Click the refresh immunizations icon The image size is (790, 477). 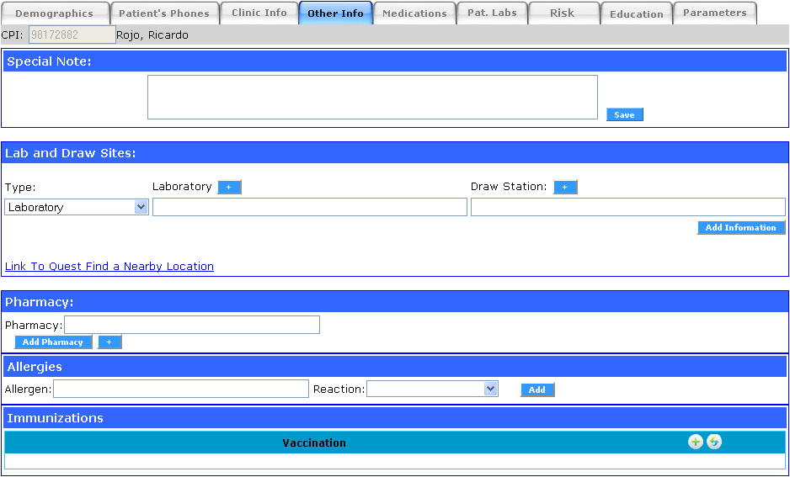tap(714, 442)
